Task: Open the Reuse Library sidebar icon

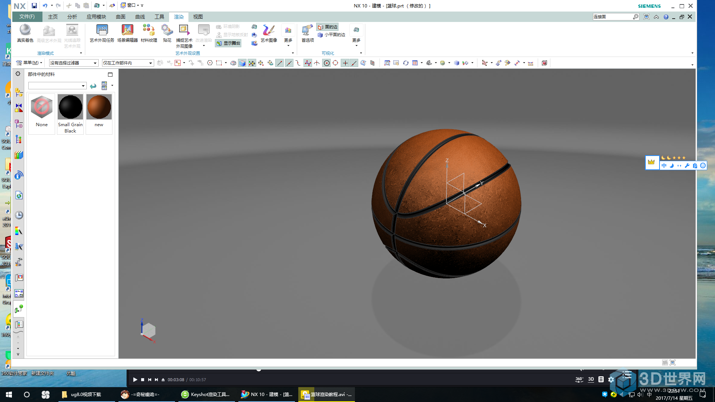Action: click(x=19, y=155)
